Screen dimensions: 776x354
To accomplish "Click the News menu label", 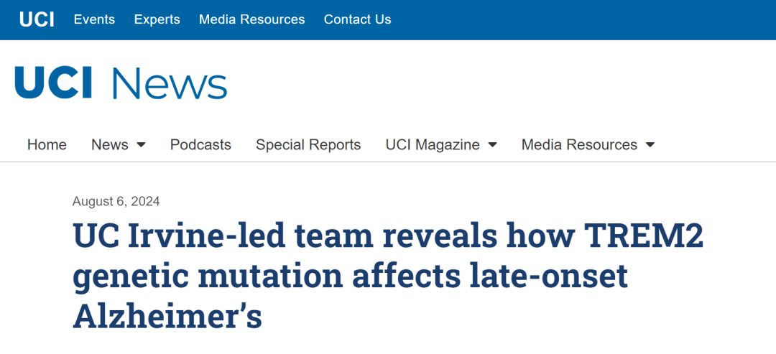I will click(109, 144).
